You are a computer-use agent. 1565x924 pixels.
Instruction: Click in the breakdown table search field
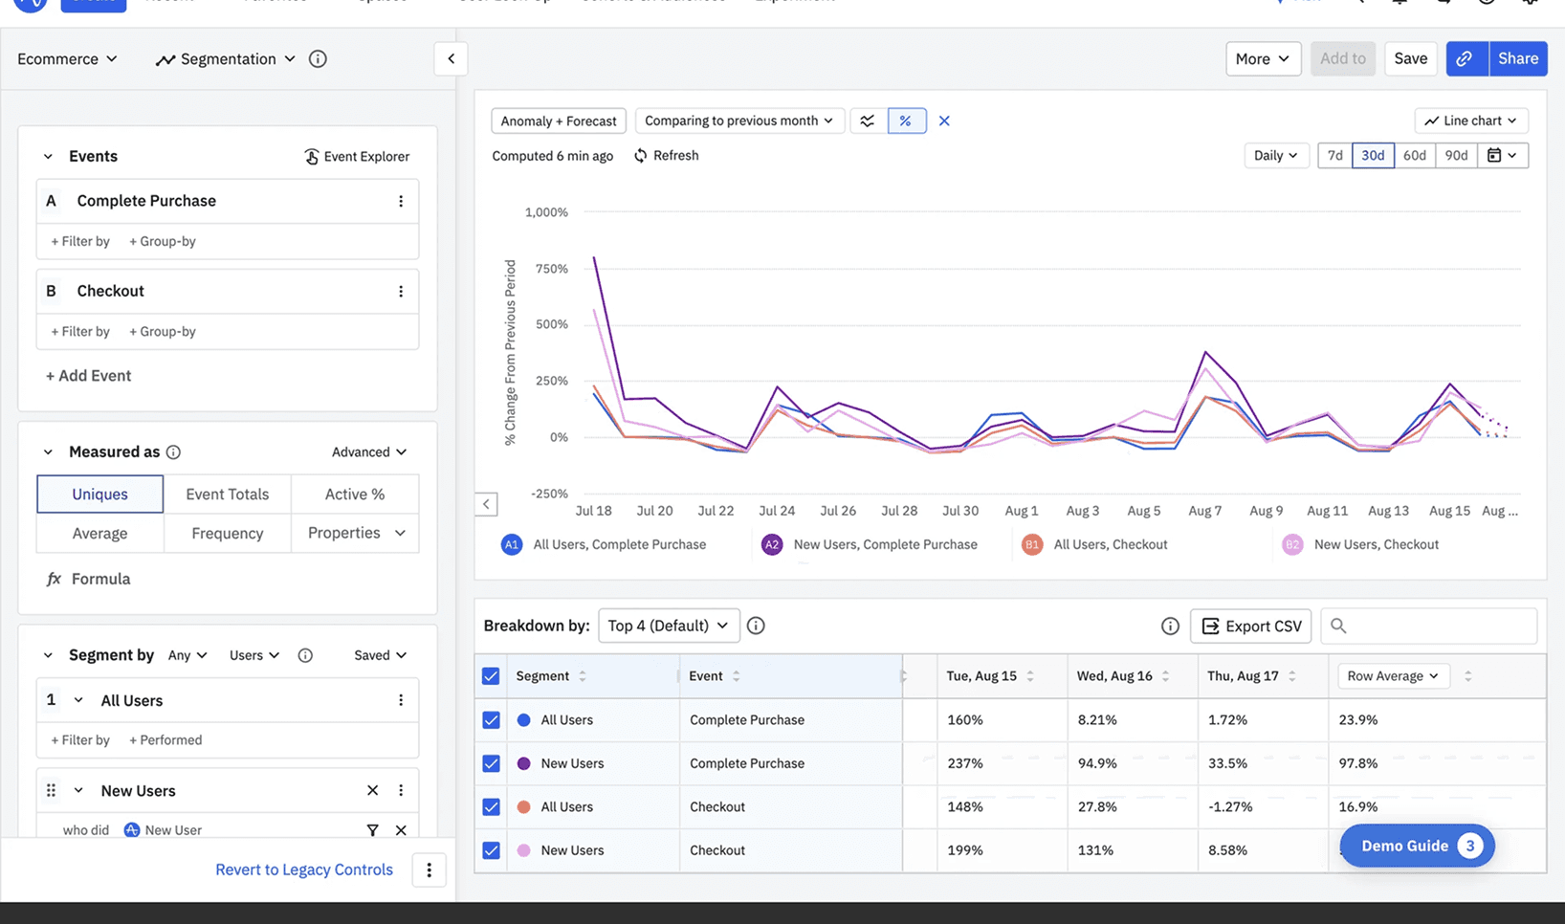pyautogui.click(x=1429, y=626)
